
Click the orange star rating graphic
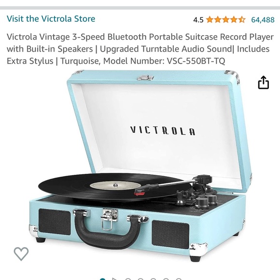[x=226, y=19]
